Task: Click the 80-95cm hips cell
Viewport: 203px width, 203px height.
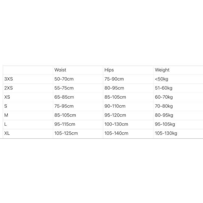Action: (x=114, y=88)
